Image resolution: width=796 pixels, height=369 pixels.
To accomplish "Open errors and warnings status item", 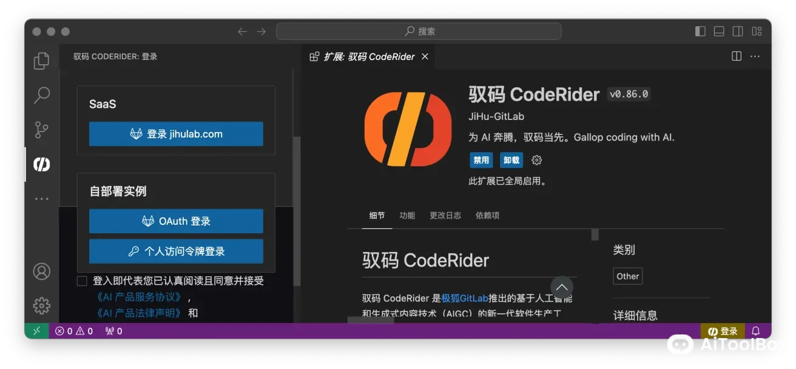I will (x=74, y=331).
